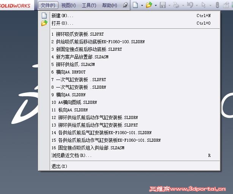Open the 工具(T) menu
Image resolution: width=233 pixels, height=194 pixels.
pos(89,5)
